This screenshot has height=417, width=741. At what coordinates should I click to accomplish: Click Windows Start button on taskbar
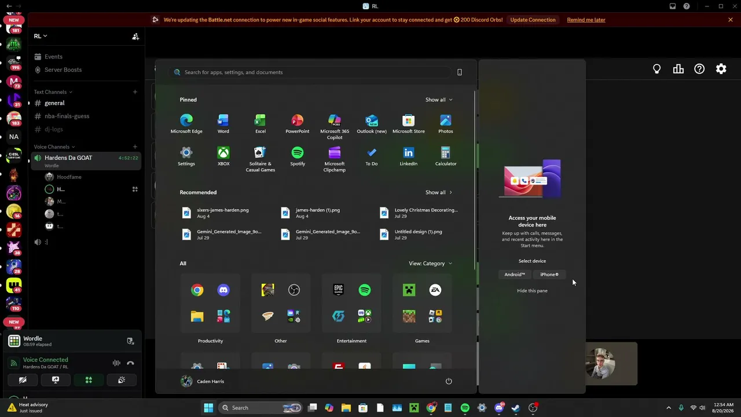[x=208, y=408]
